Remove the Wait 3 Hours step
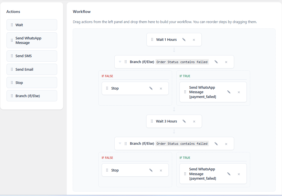This screenshot has width=282, height=196. point(194,121)
